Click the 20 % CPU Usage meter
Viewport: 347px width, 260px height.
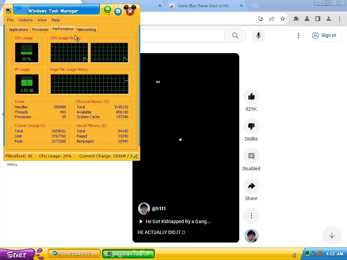pyautogui.click(x=26, y=52)
